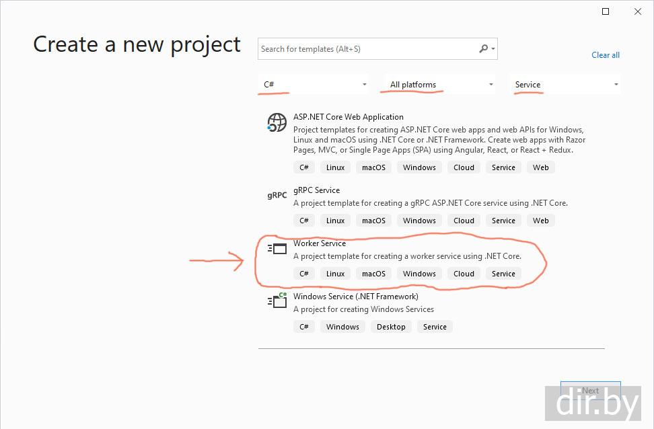Maximize the dialog window
654x429 pixels.
(x=606, y=11)
